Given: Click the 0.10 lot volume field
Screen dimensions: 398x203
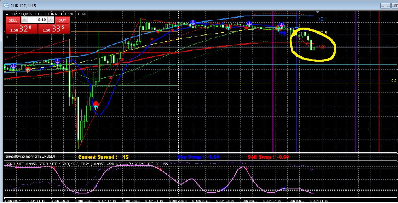Looking at the screenshot, I should (x=37, y=20).
